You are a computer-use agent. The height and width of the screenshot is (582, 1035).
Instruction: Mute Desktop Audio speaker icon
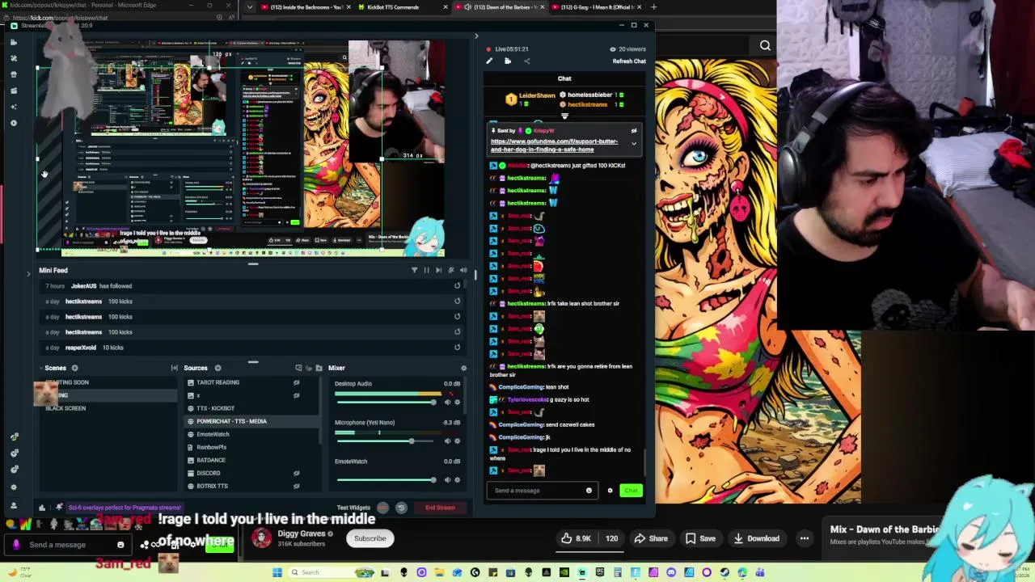coord(447,402)
